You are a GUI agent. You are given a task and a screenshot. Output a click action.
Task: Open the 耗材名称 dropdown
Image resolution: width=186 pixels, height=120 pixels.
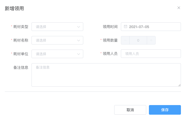pos(57,40)
